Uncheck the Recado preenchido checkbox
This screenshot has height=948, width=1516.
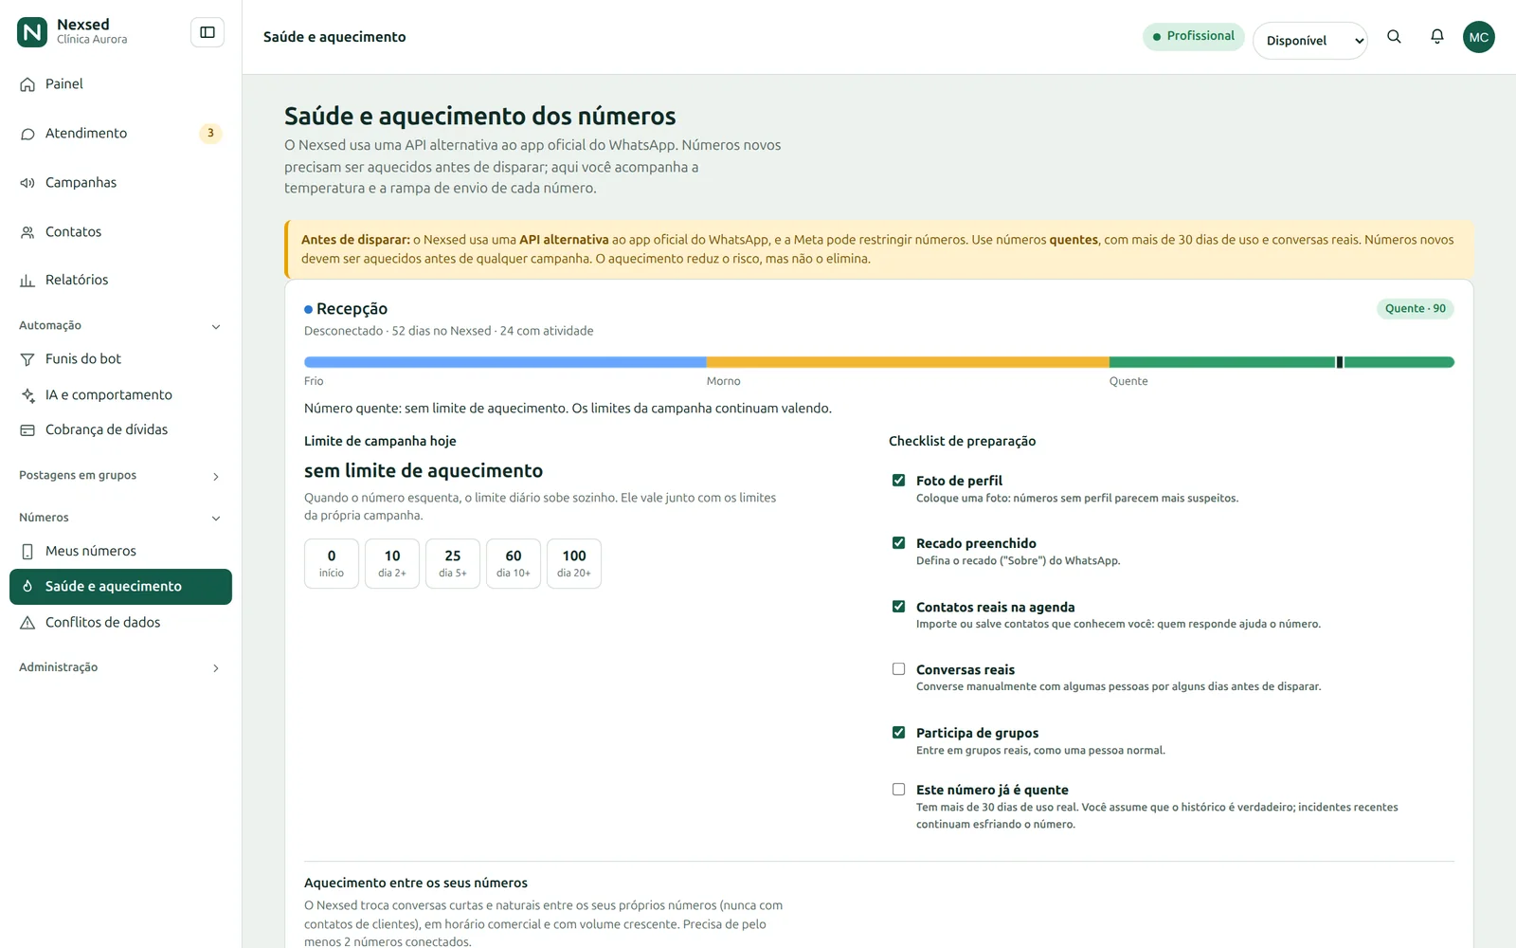tap(898, 543)
